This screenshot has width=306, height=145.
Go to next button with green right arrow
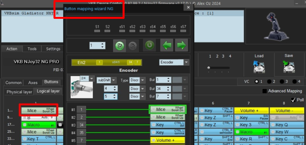181,45
